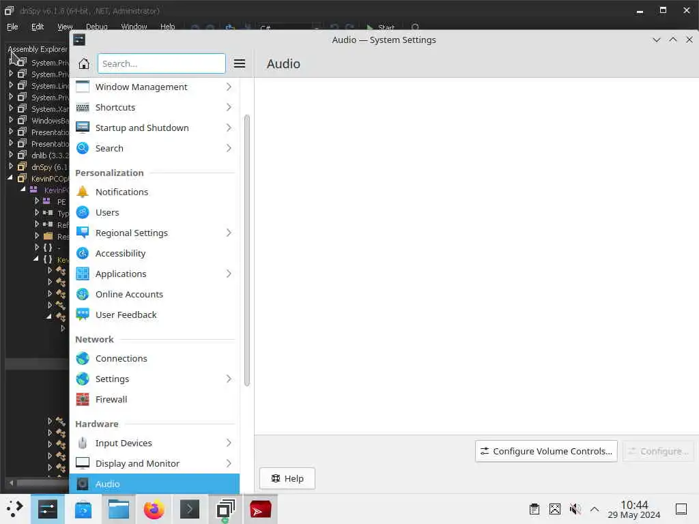Switch to the dnSpy taskbar entry

225,509
